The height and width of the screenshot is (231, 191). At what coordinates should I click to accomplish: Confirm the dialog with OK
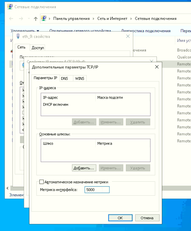click(x=120, y=218)
